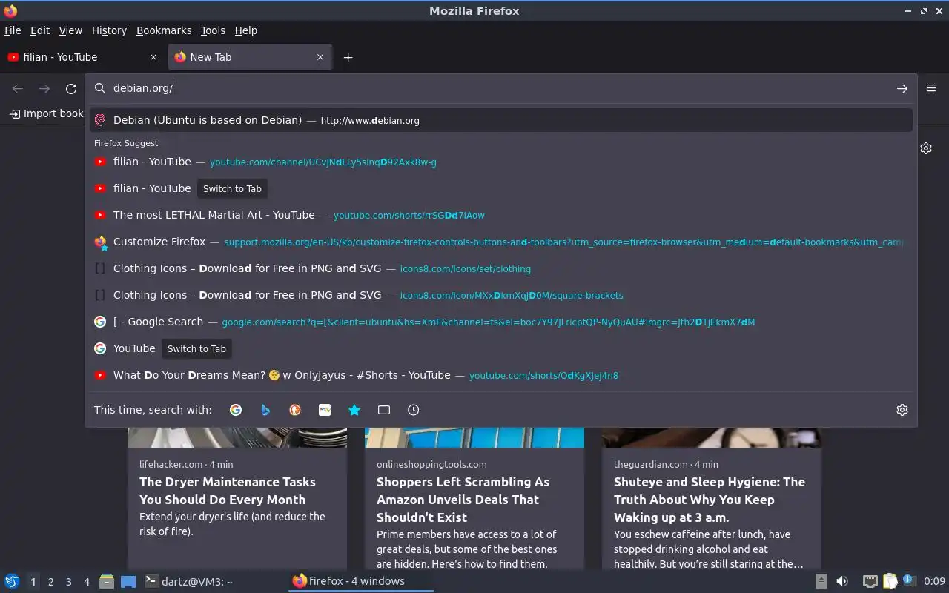
Task: Click the Go arrow in the address bar
Action: pyautogui.click(x=902, y=88)
